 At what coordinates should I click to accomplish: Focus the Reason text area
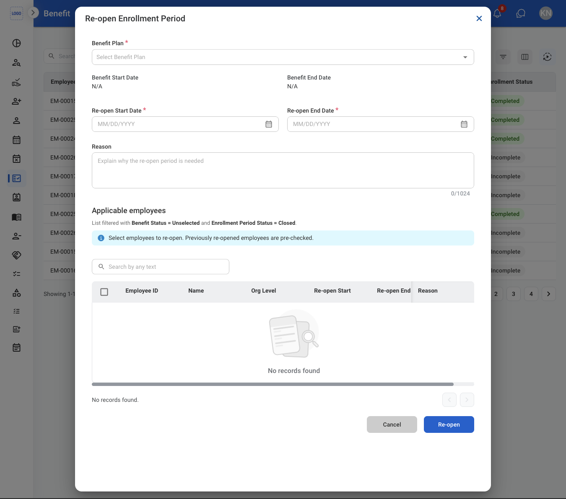283,170
